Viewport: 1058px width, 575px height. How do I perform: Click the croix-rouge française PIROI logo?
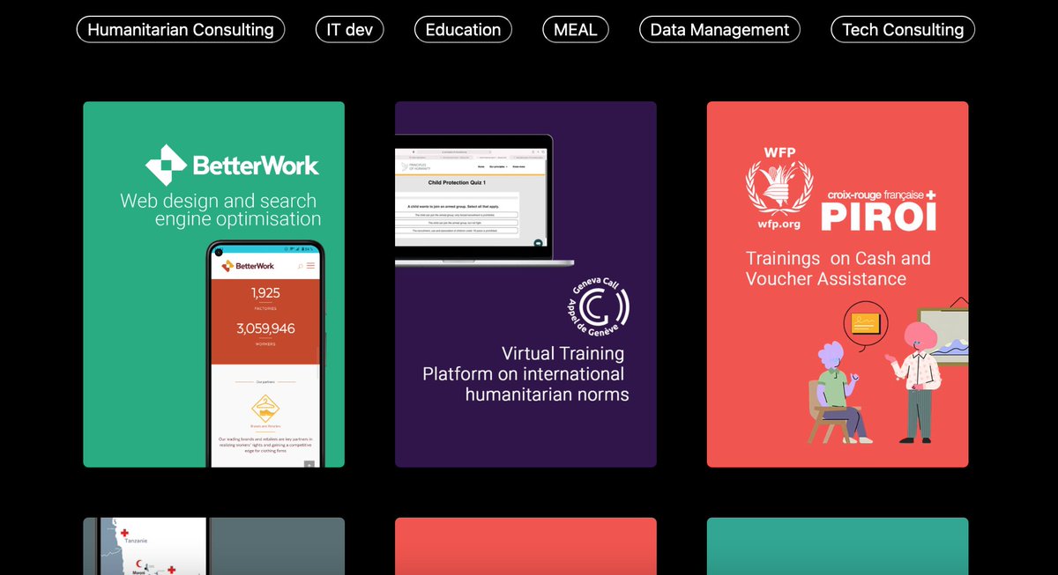click(878, 209)
